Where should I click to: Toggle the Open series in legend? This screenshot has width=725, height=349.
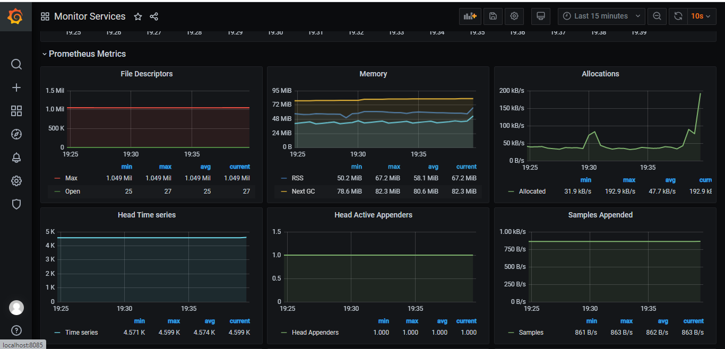click(x=73, y=191)
